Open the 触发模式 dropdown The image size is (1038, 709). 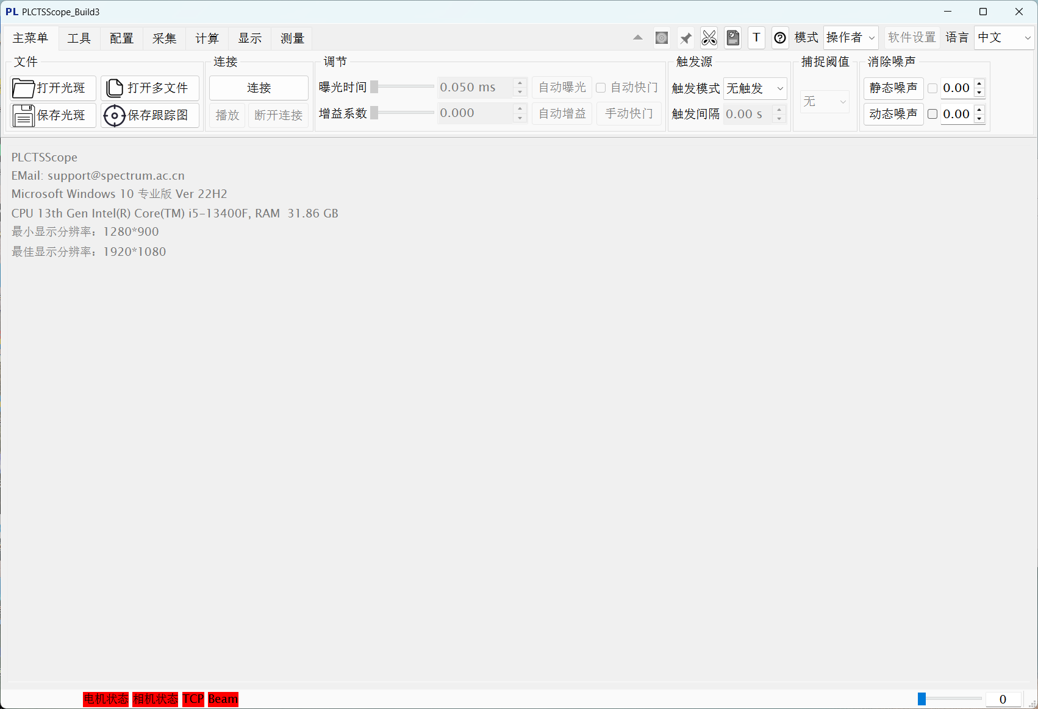point(755,88)
